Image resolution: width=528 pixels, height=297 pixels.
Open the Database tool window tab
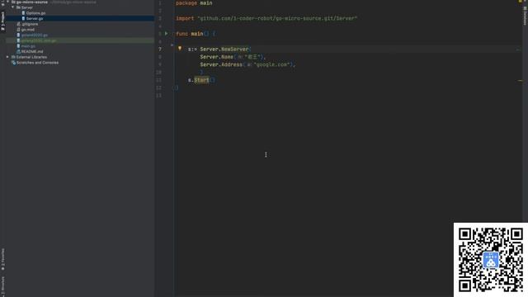525,15
